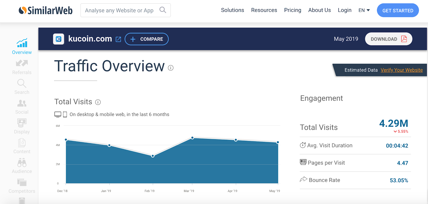Click the kucoin.com site title
Image resolution: width=428 pixels, height=204 pixels.
point(90,39)
